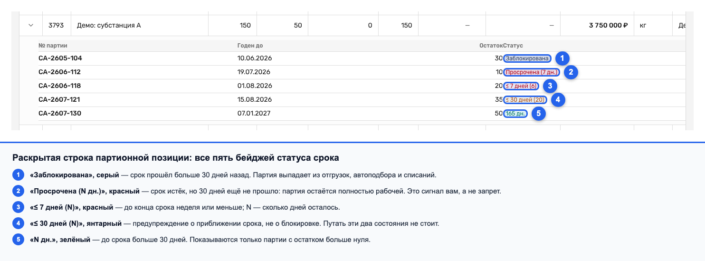
Task: Click the item ID 3793 cell
Action: [57, 26]
